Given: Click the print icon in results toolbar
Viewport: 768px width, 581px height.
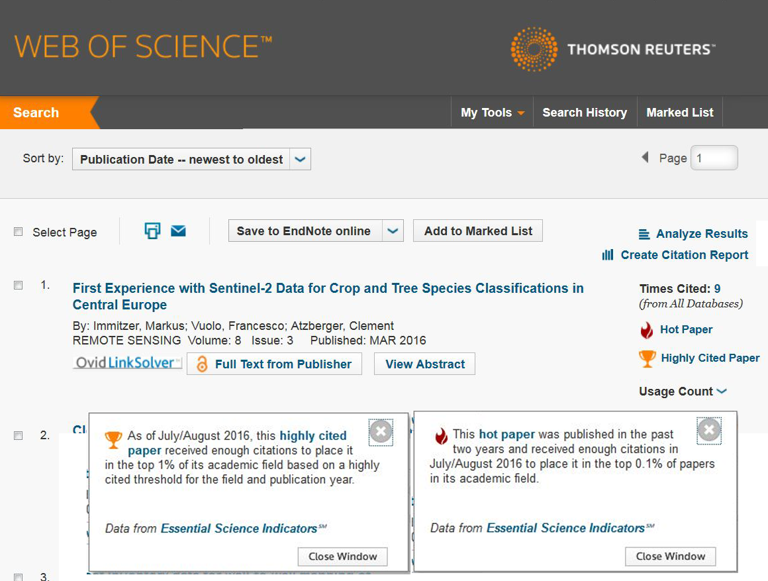Looking at the screenshot, I should pos(152,231).
